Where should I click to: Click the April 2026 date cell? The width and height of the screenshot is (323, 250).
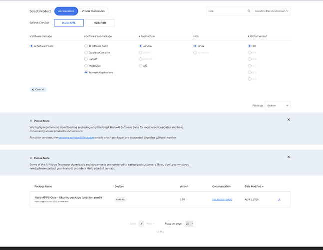pos(252,199)
